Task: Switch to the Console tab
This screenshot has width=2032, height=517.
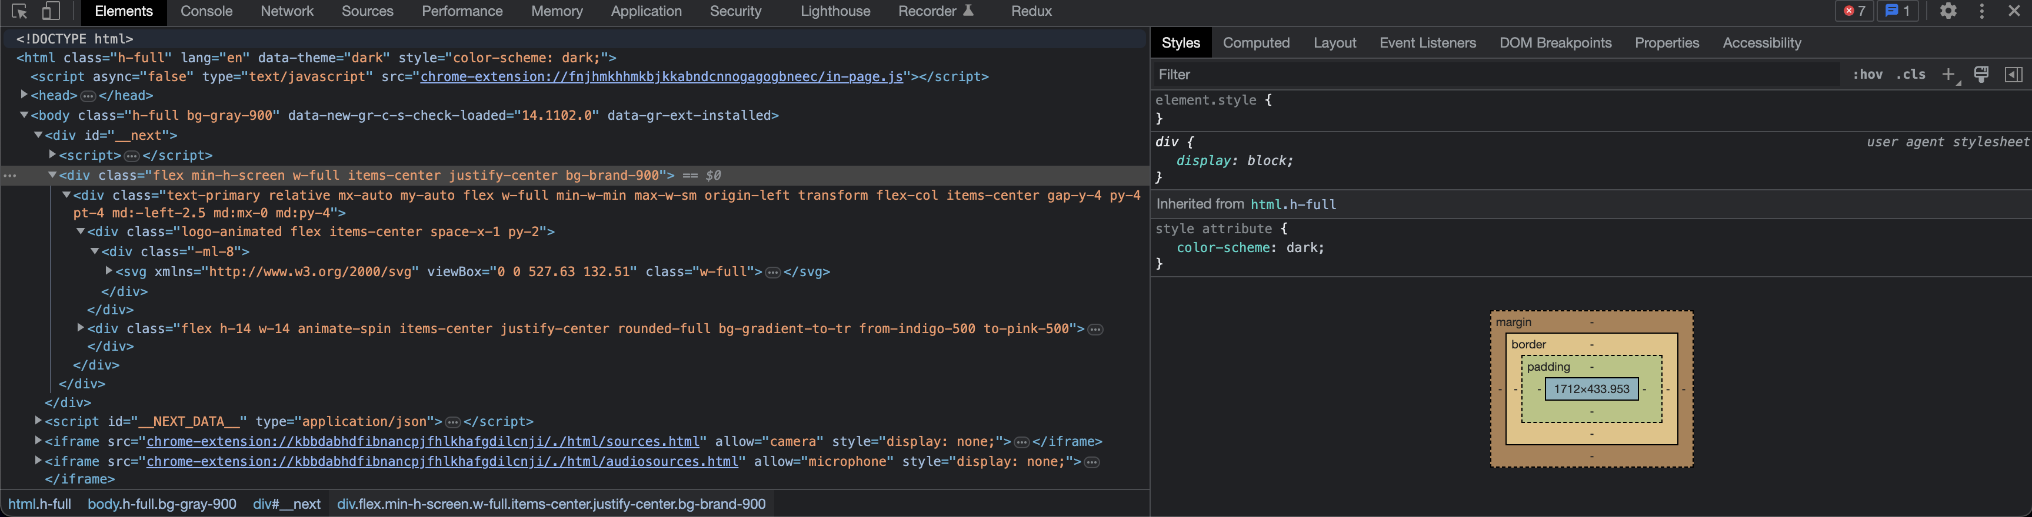Action: tap(206, 11)
